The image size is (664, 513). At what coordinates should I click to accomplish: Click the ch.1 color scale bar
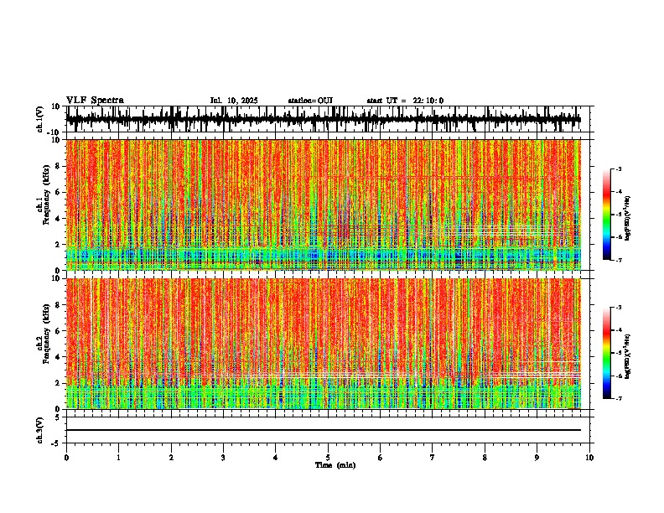607,215
